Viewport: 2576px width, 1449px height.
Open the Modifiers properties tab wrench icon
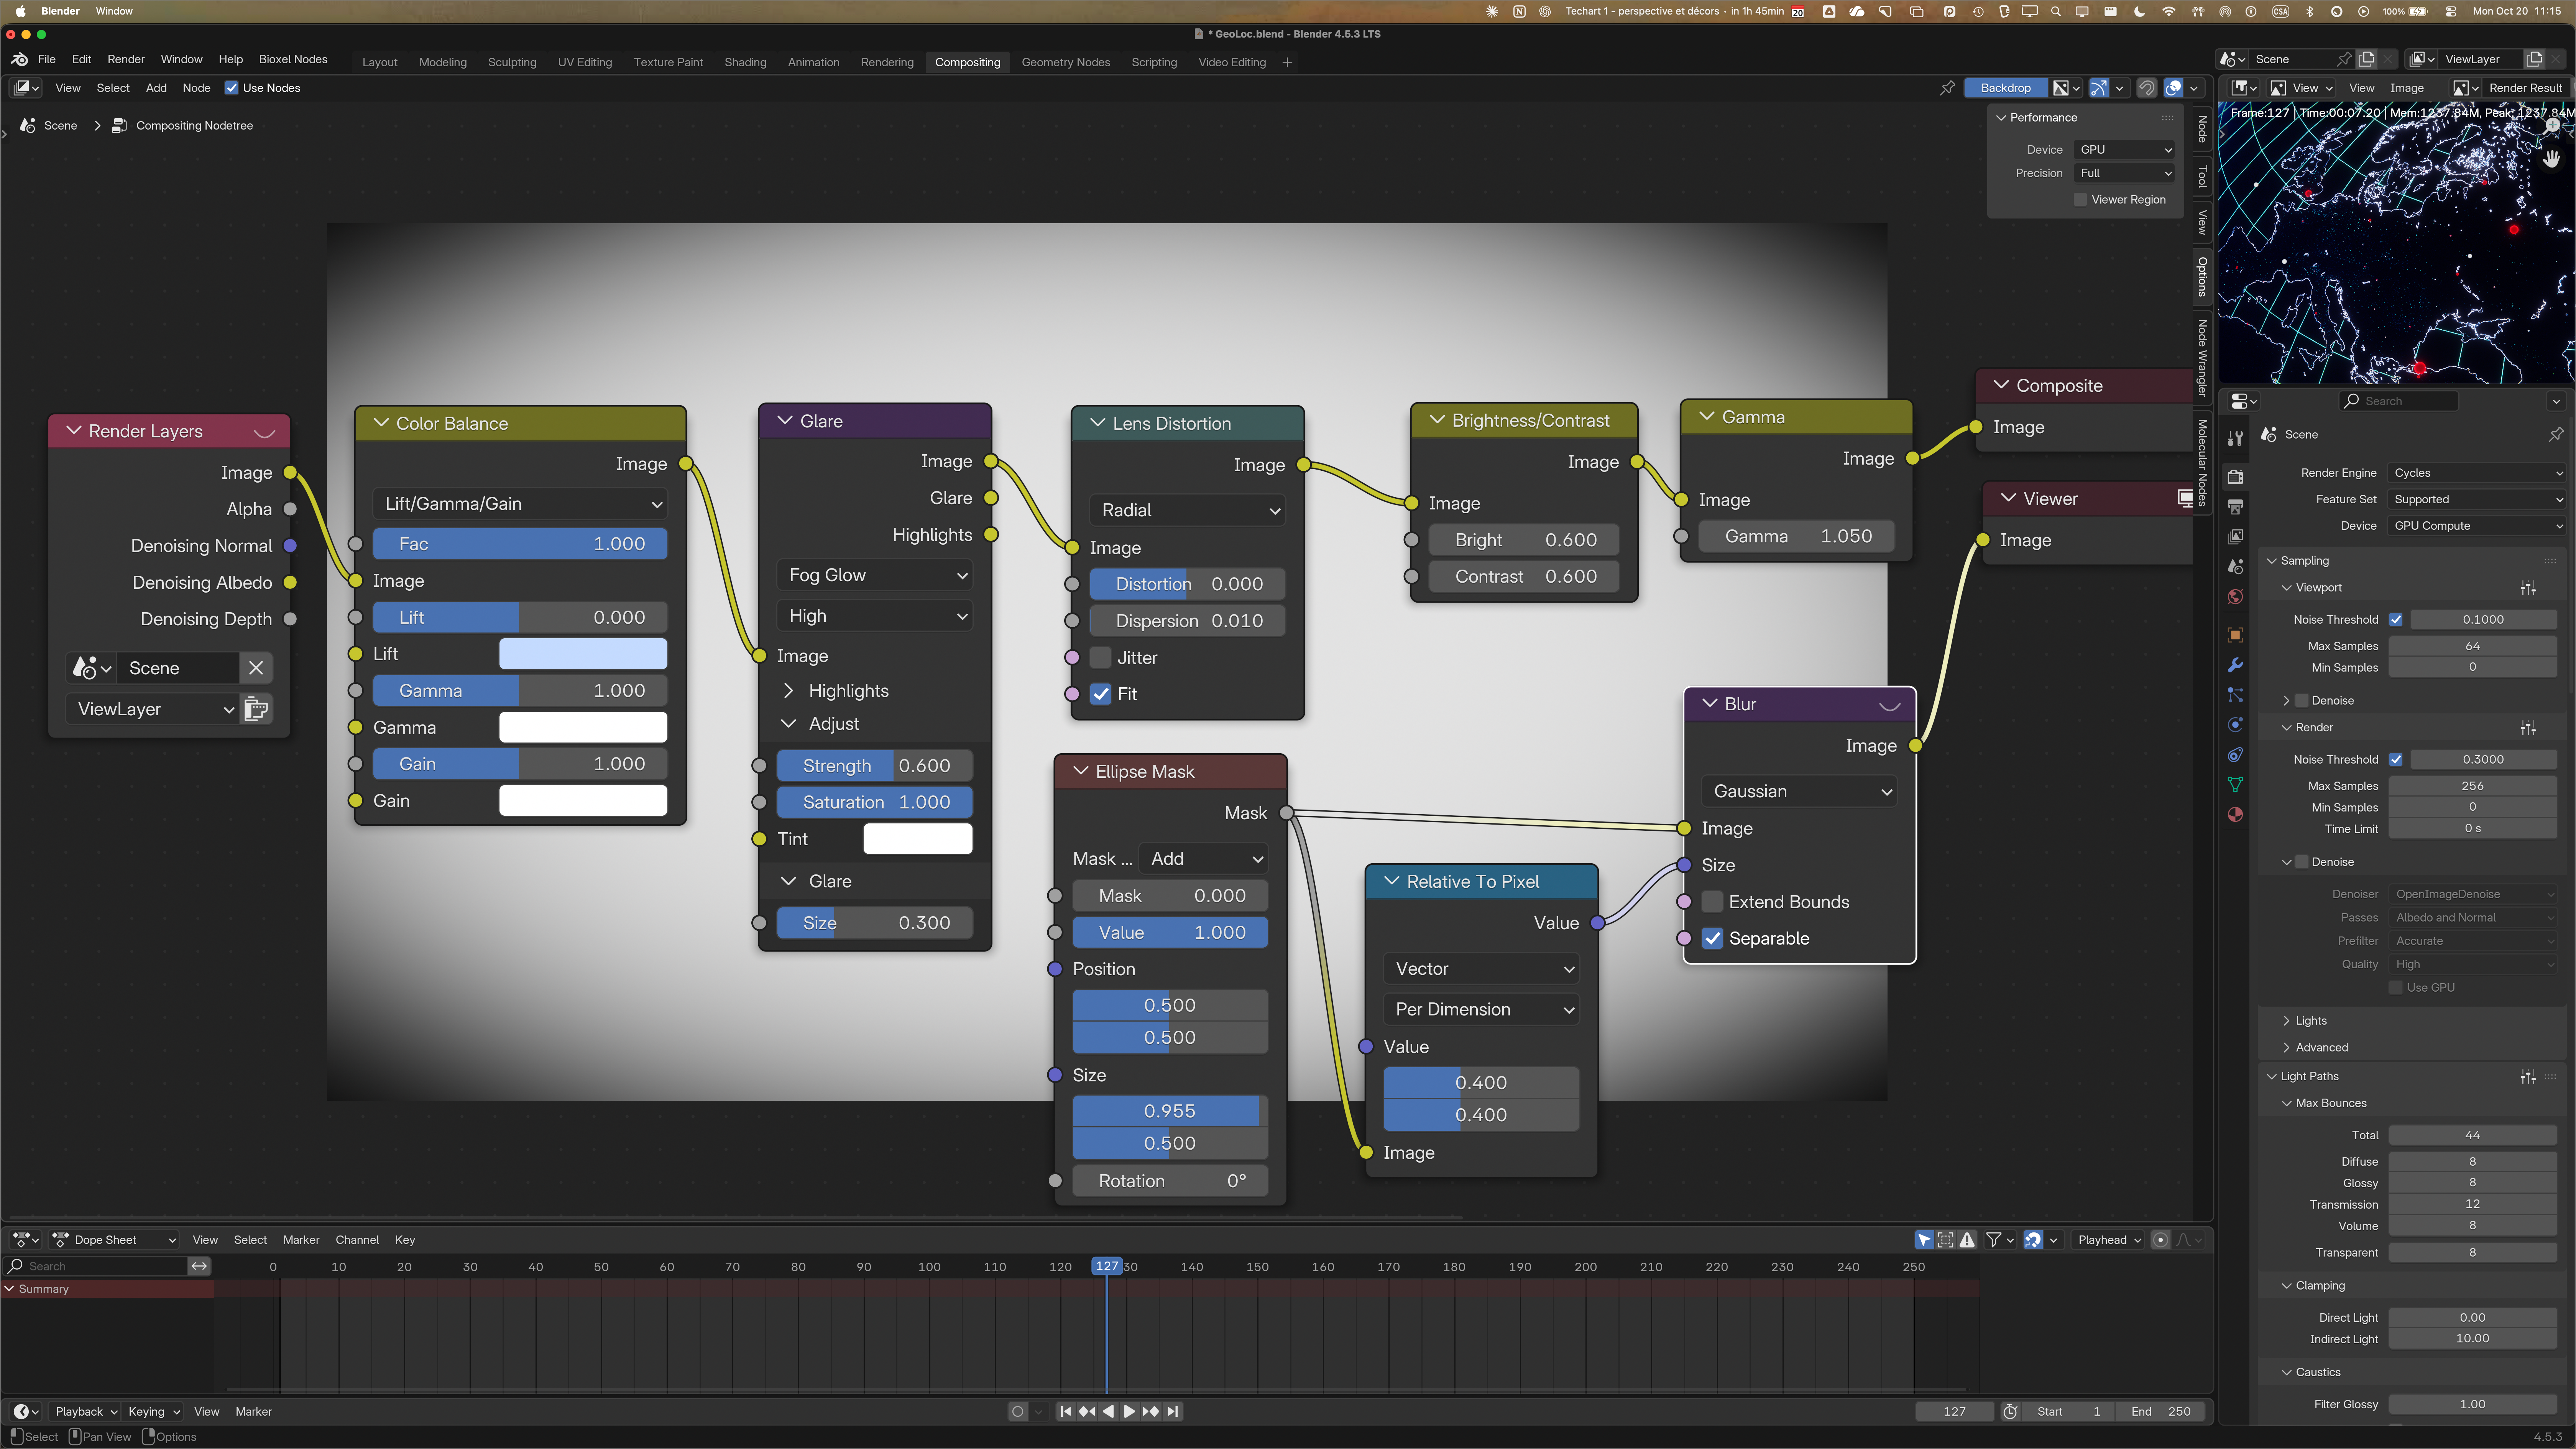tap(2235, 665)
